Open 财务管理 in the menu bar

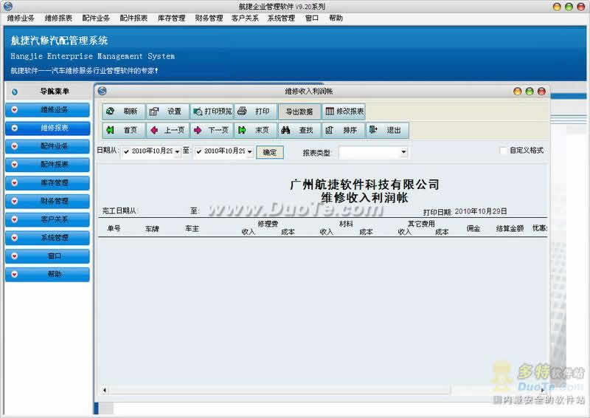coord(209,18)
